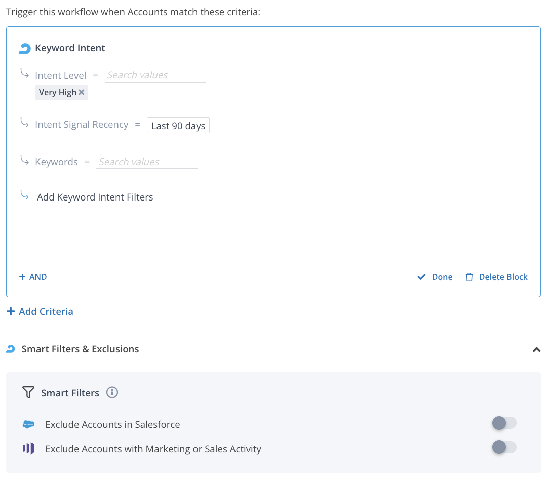Viewport: 549px width, 480px height.
Task: Click the Marketo bars icon
Action: (29, 449)
